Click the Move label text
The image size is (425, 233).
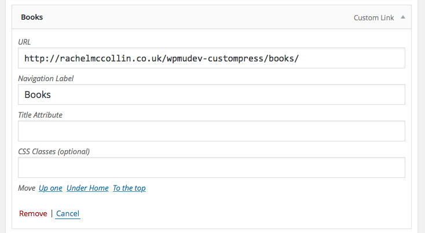(x=27, y=188)
